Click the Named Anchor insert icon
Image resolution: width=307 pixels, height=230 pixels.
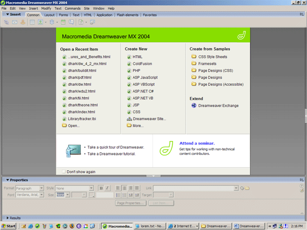pos(23,22)
